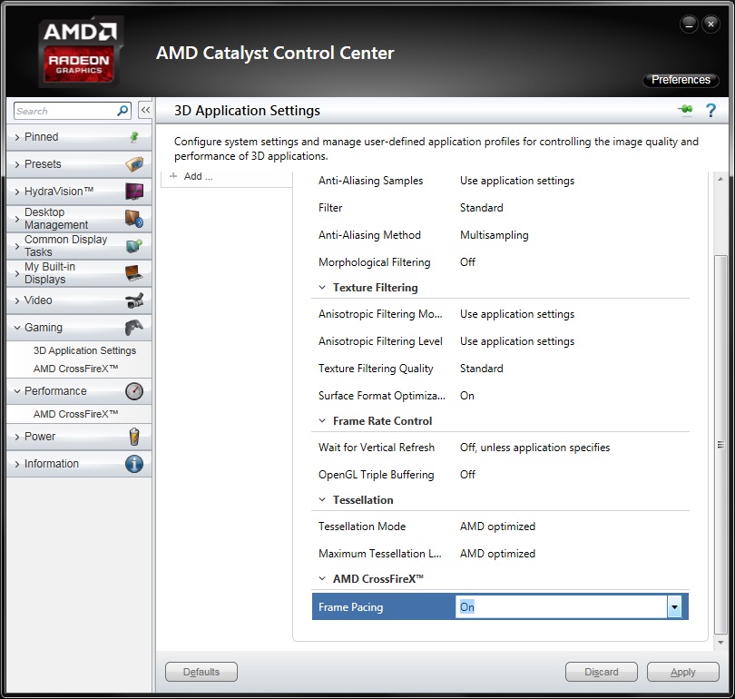Screen dimensions: 735x699
Task: Open AMD CrossFireX under Performance
Action: [75, 414]
